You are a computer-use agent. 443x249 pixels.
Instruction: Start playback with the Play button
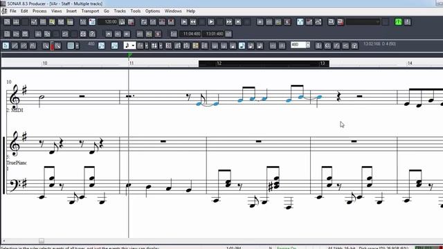pyautogui.click(x=211, y=21)
